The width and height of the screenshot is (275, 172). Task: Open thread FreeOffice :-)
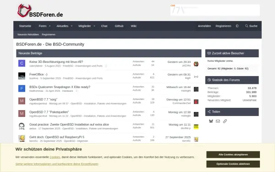click(x=38, y=74)
